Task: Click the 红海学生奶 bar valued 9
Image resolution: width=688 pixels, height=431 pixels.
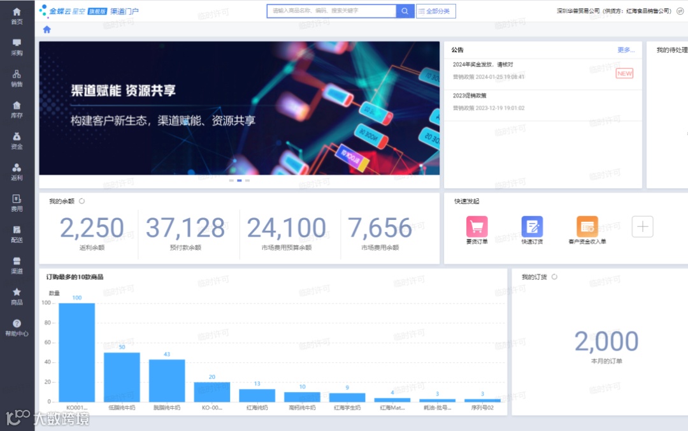Action: [x=347, y=397]
